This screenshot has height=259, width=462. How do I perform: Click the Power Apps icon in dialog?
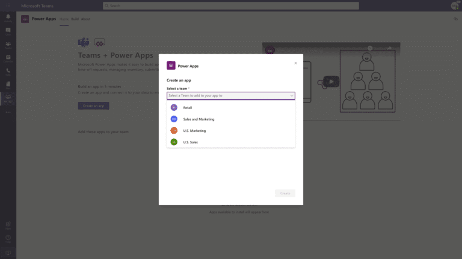(x=171, y=65)
